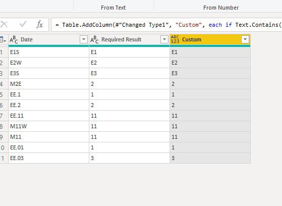Viewport: 282px width, 206px height.
Task: Select Date cell M11W
Action: [x=48, y=126]
